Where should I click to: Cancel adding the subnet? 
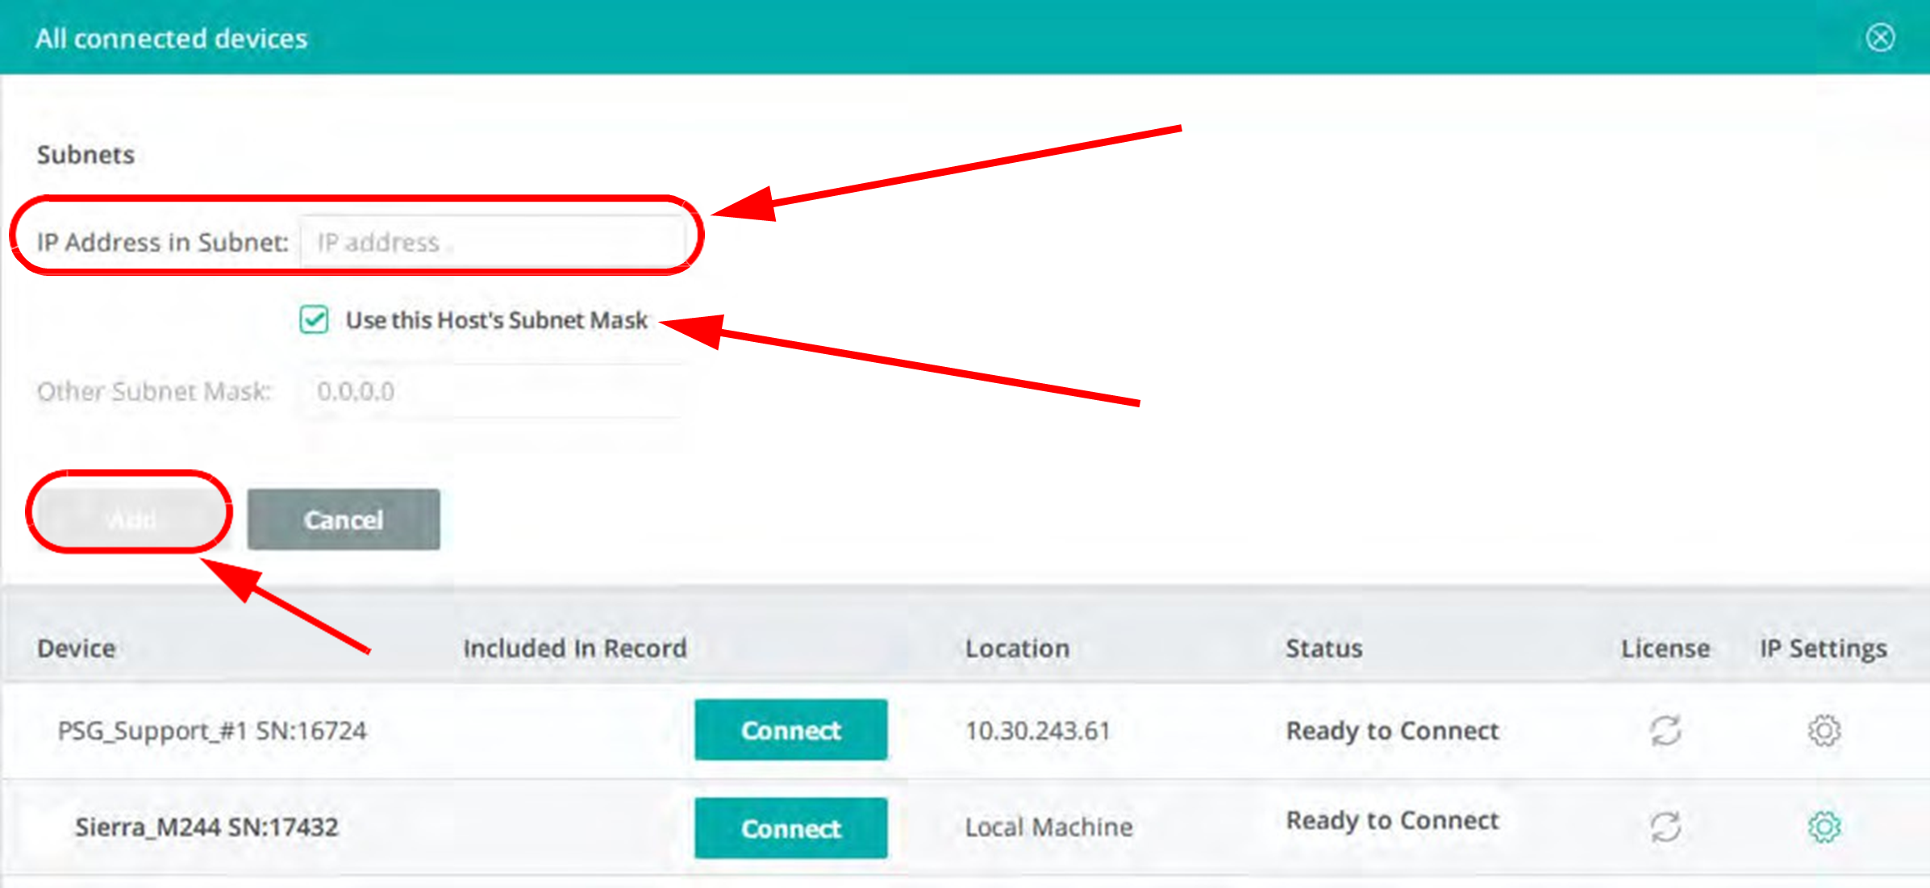click(344, 519)
